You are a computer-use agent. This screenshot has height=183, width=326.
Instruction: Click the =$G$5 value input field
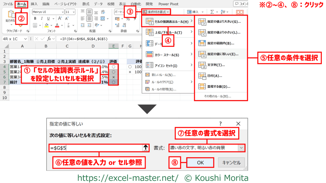coord(96,148)
